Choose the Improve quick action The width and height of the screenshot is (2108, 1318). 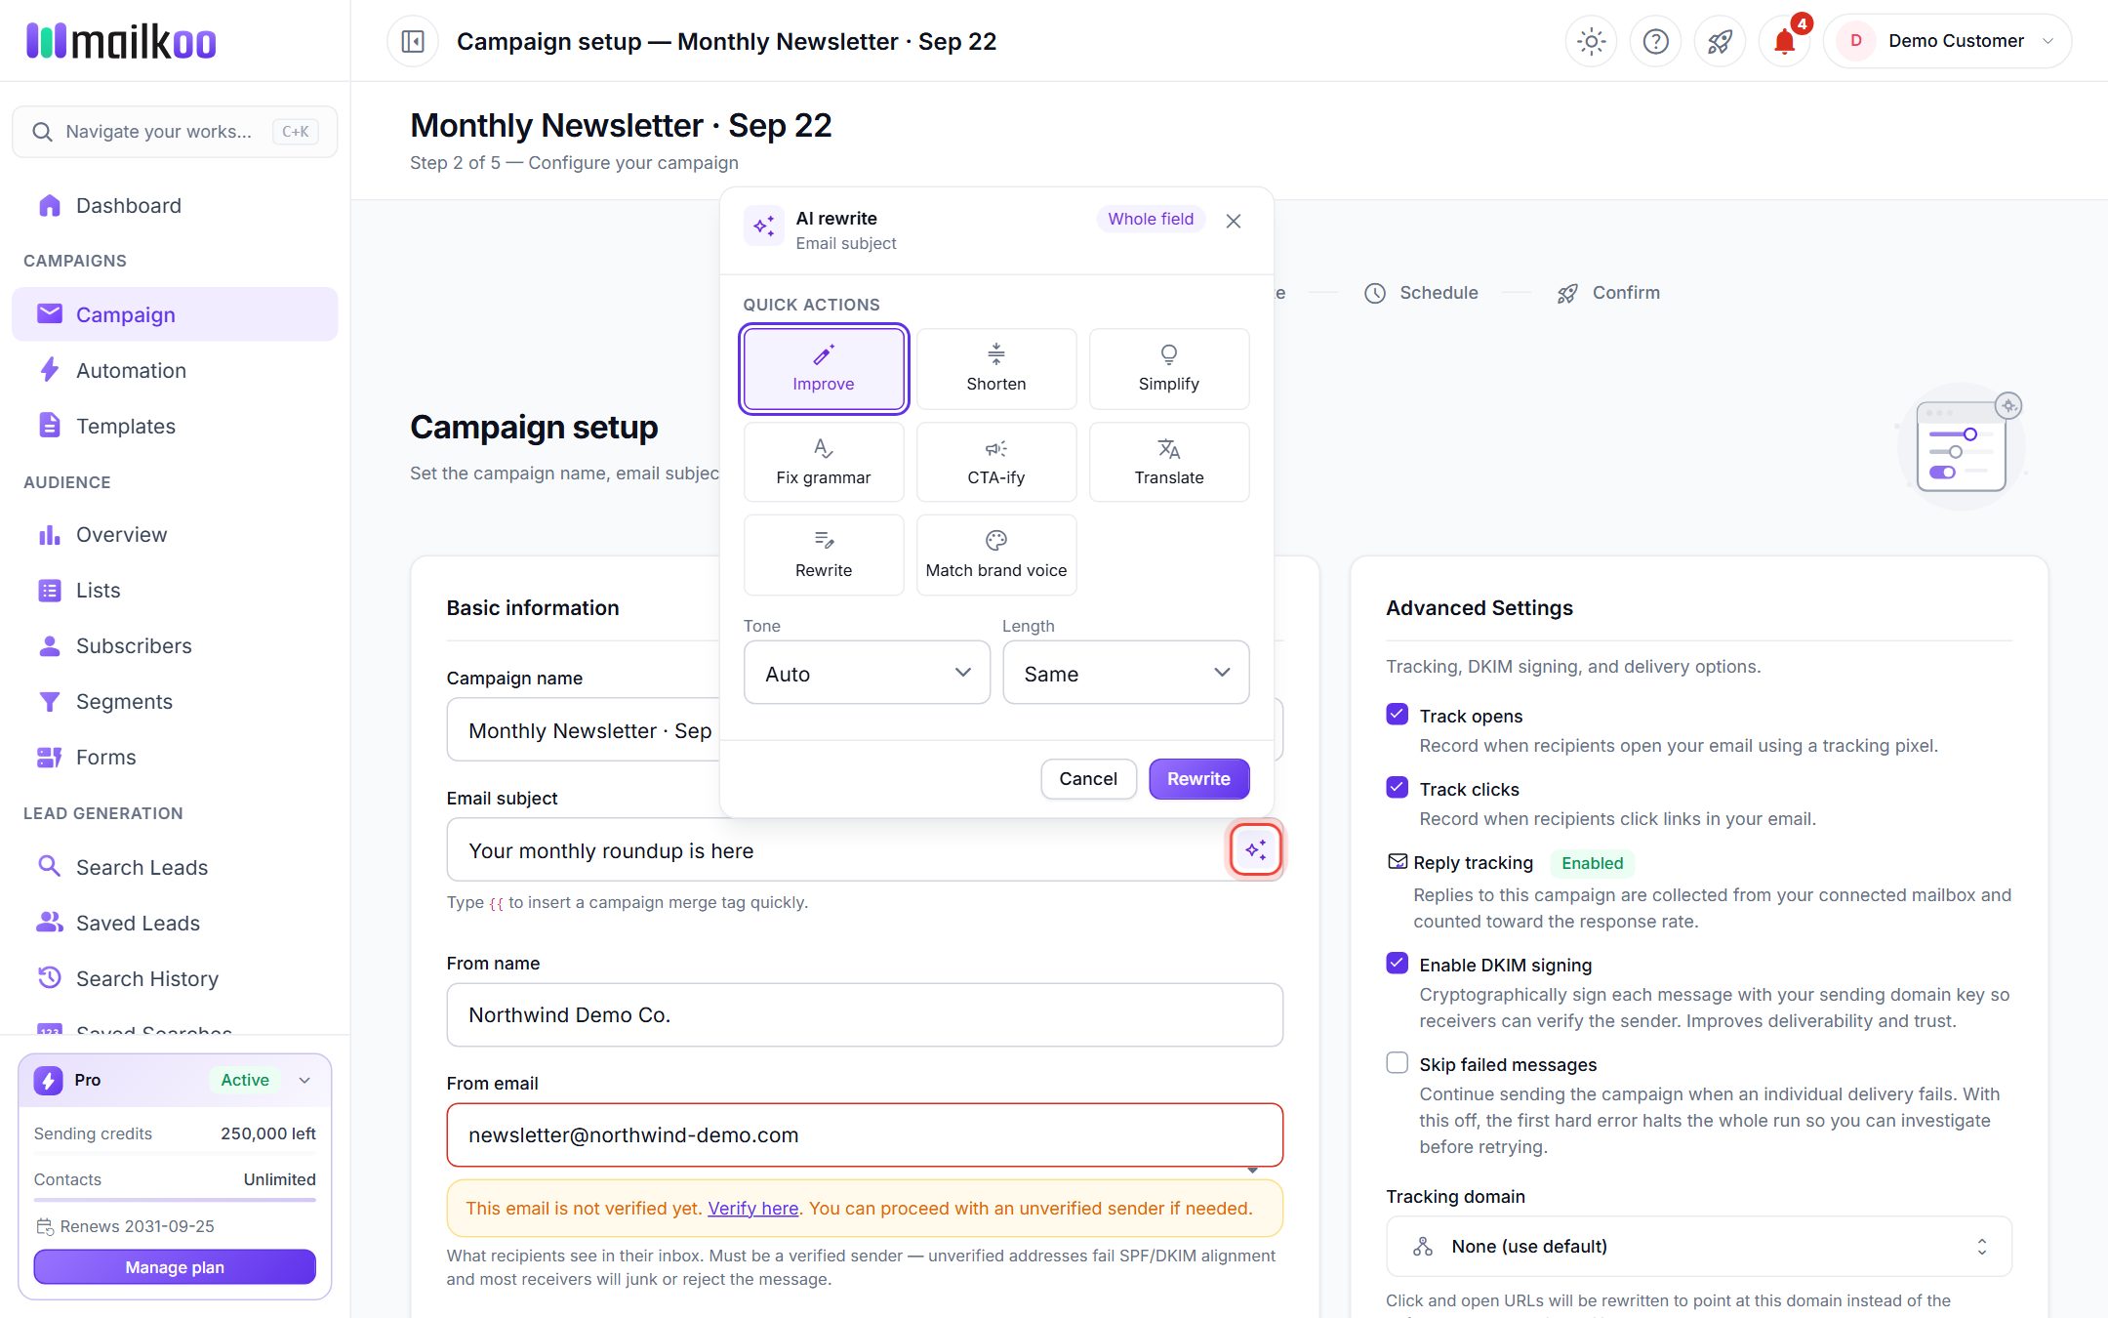[x=824, y=369]
